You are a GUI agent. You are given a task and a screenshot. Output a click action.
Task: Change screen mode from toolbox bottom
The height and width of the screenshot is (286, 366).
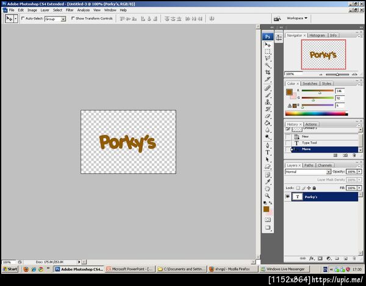coord(268,227)
